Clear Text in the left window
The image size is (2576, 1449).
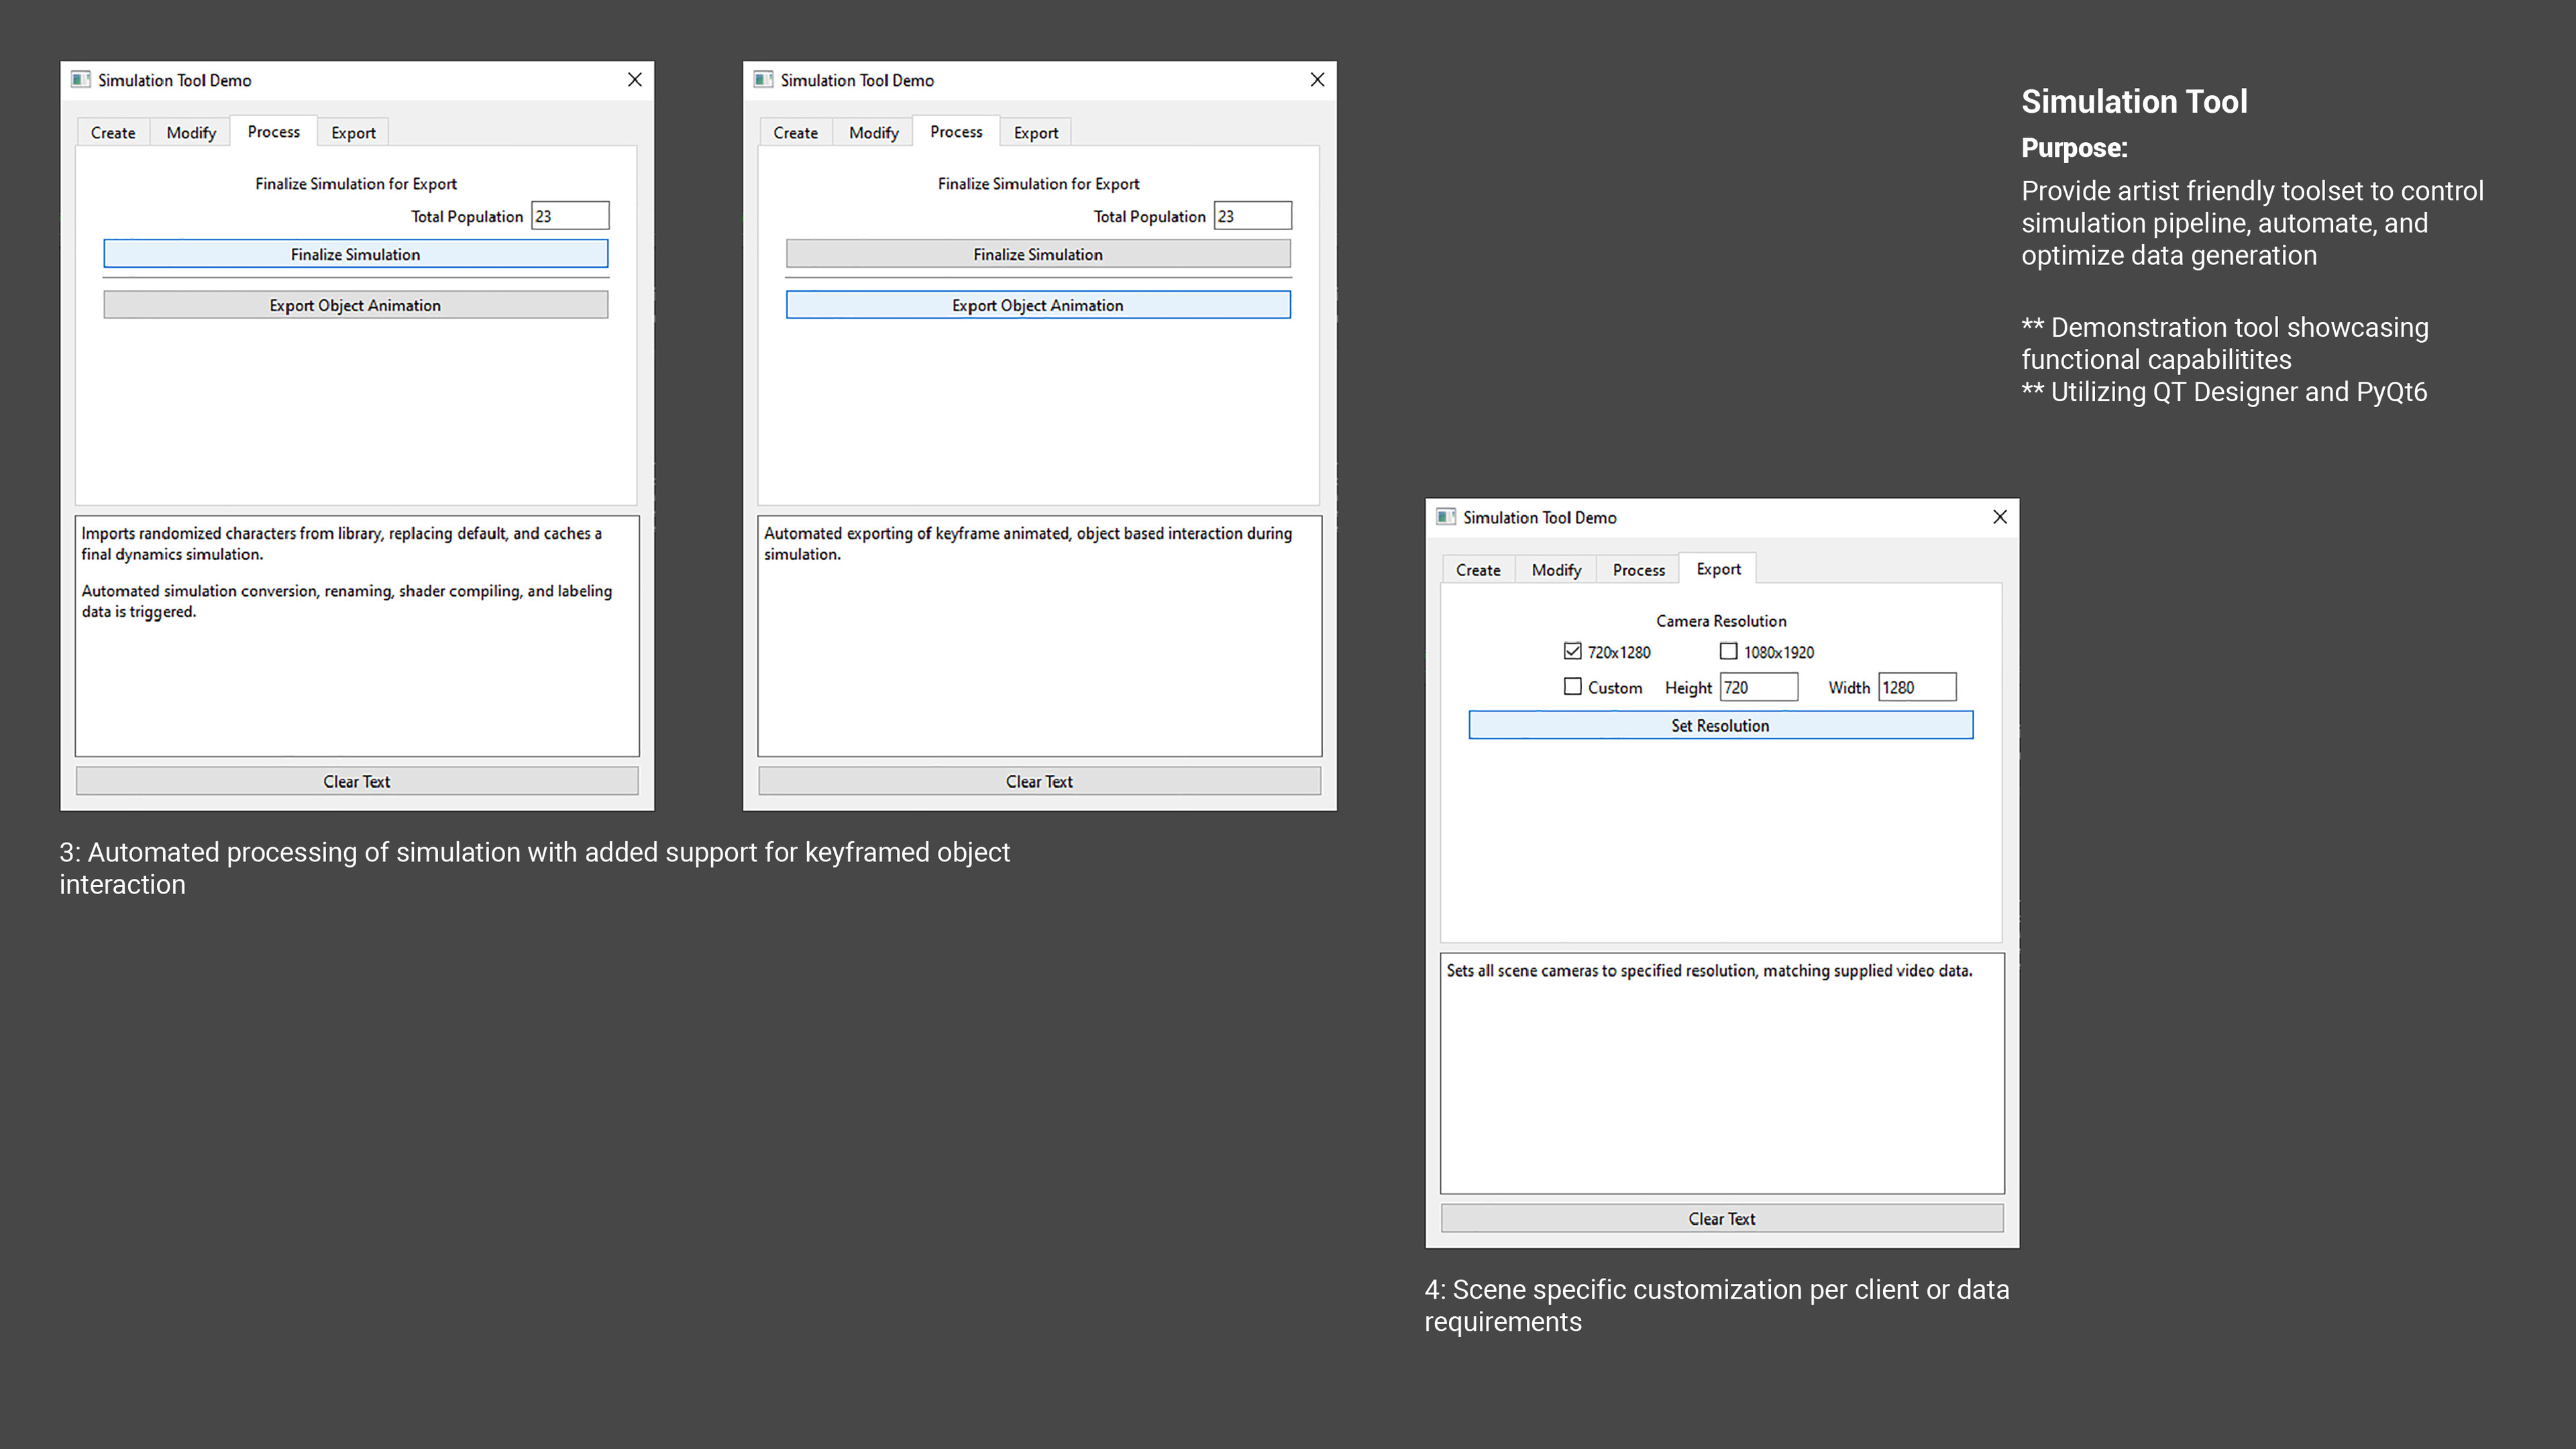pyautogui.click(x=357, y=781)
